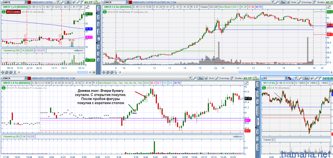Click GREEN MTN COFFEE ROASTERS link in bottom chart
The width and height of the screenshot is (333, 158).
coord(53,78)
